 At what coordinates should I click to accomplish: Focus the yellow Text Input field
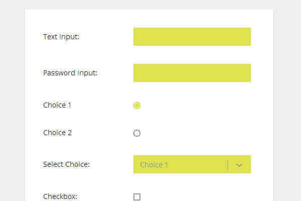pyautogui.click(x=192, y=37)
